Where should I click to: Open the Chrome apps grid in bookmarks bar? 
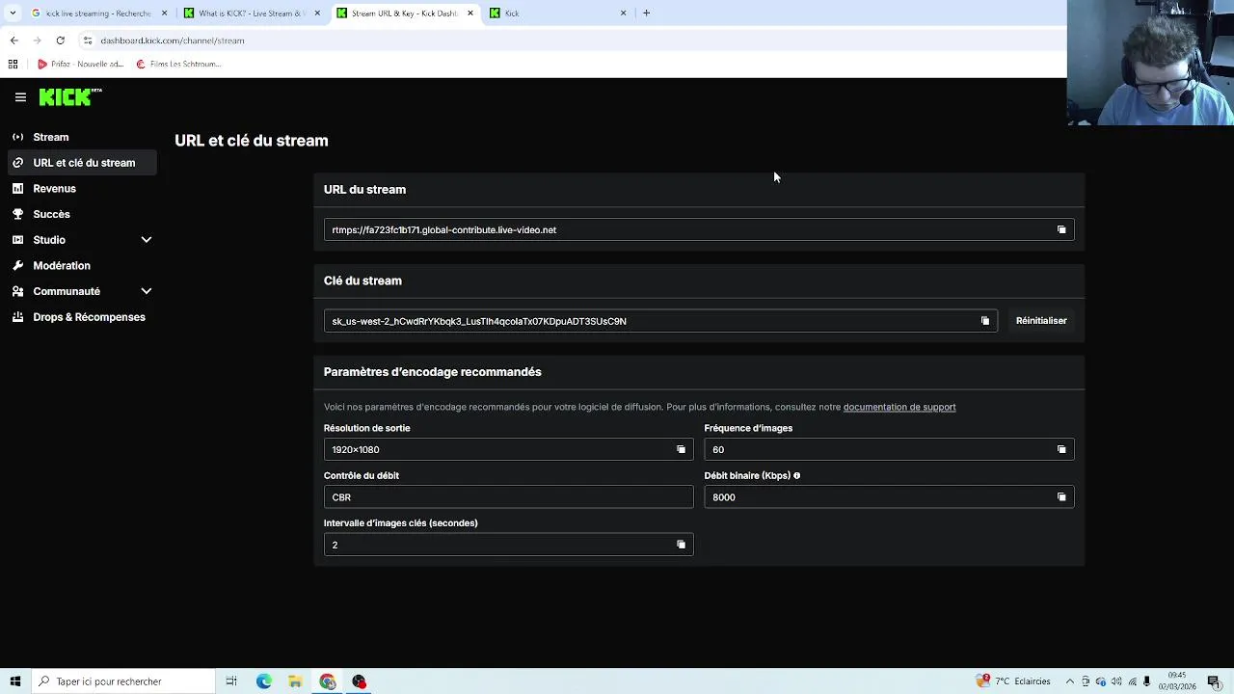(13, 64)
